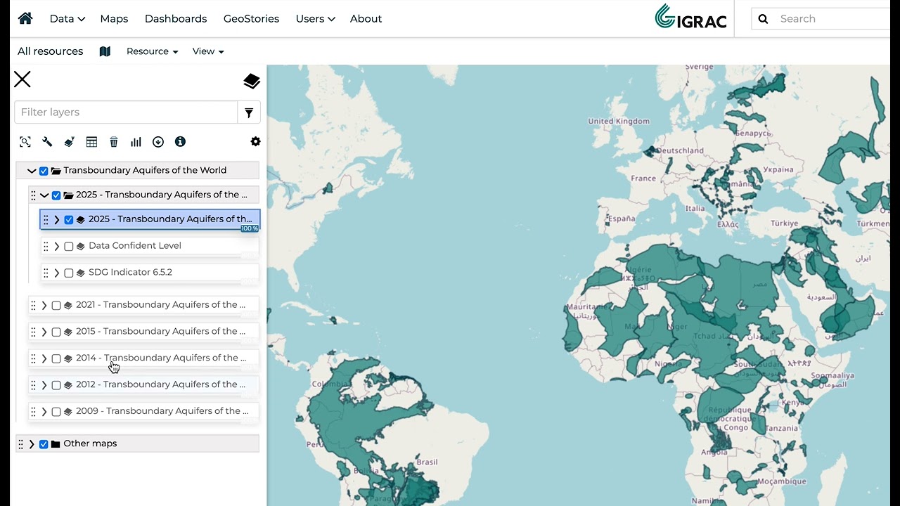
Task: Click drag handle of SDG Indicator 6.5.2
Action: click(x=46, y=273)
